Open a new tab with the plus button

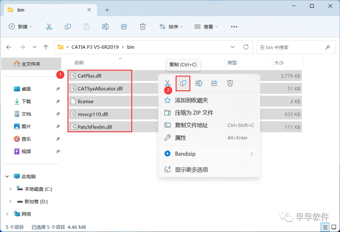point(107,10)
